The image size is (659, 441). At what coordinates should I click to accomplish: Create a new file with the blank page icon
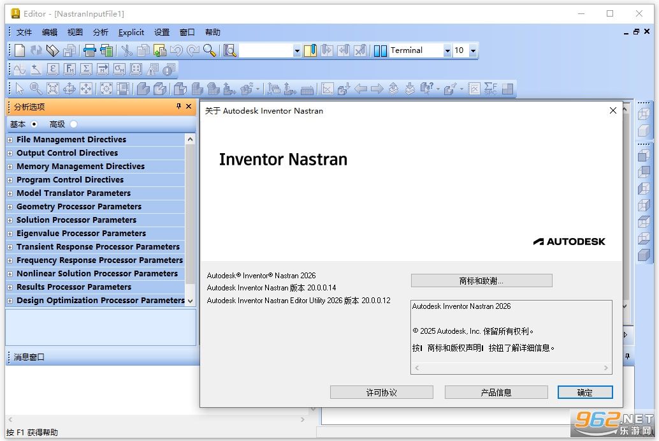click(20, 50)
